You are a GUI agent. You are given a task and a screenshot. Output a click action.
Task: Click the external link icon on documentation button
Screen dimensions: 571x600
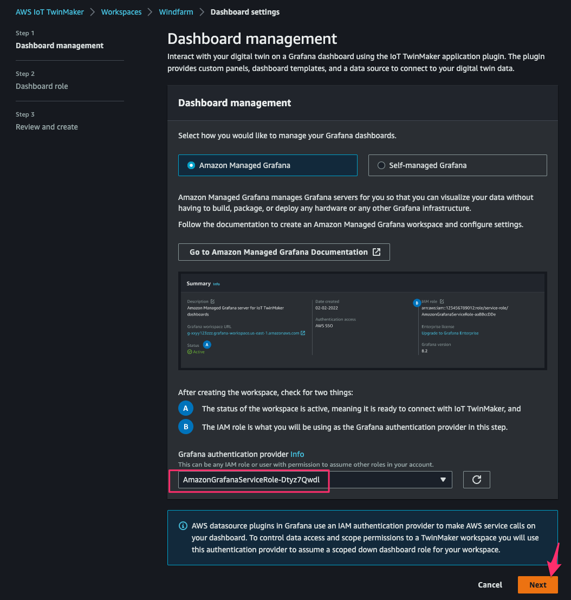point(377,252)
